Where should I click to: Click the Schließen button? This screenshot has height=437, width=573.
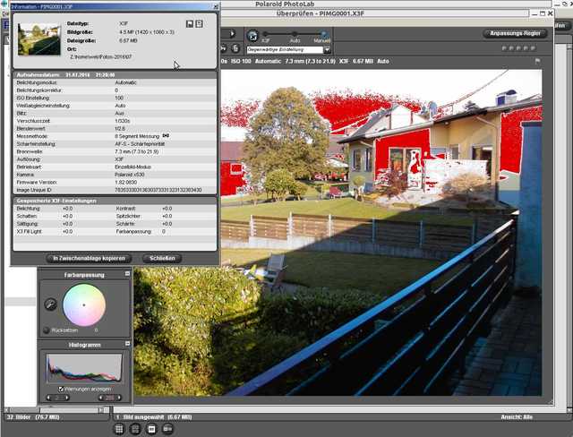click(x=162, y=258)
